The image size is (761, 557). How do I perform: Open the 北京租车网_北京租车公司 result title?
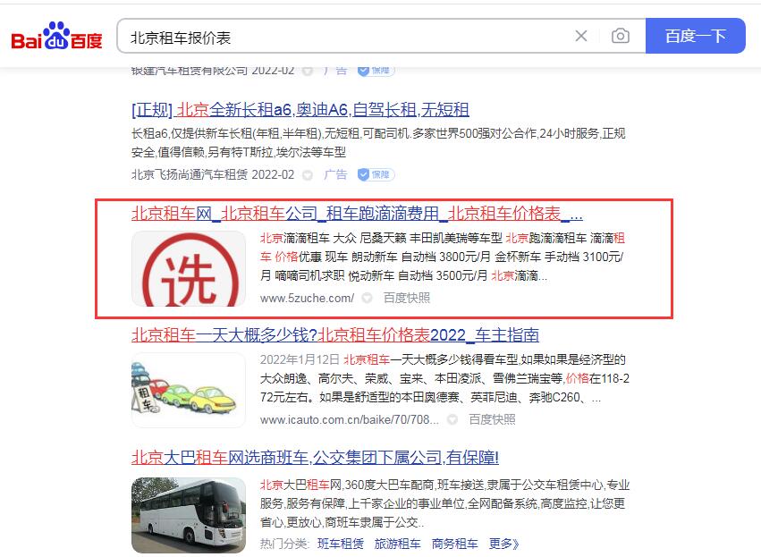click(357, 214)
